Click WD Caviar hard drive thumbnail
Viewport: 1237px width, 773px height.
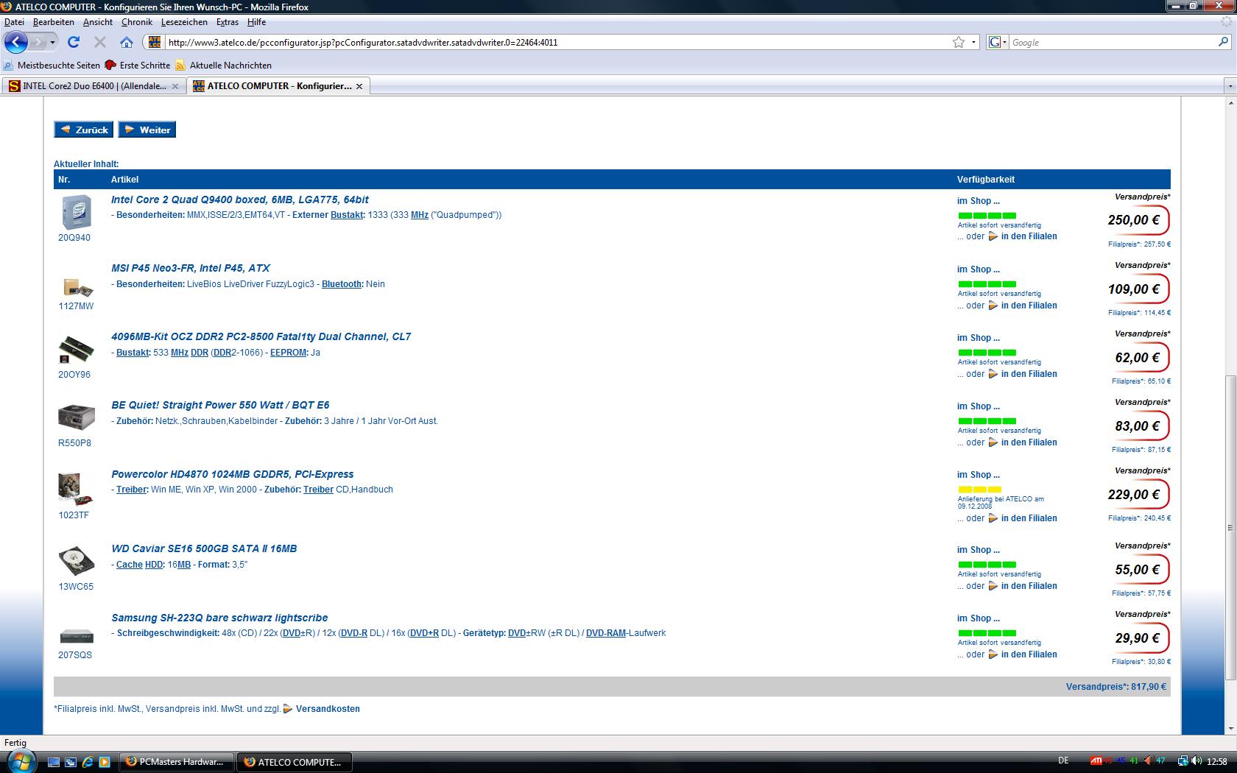click(76, 562)
